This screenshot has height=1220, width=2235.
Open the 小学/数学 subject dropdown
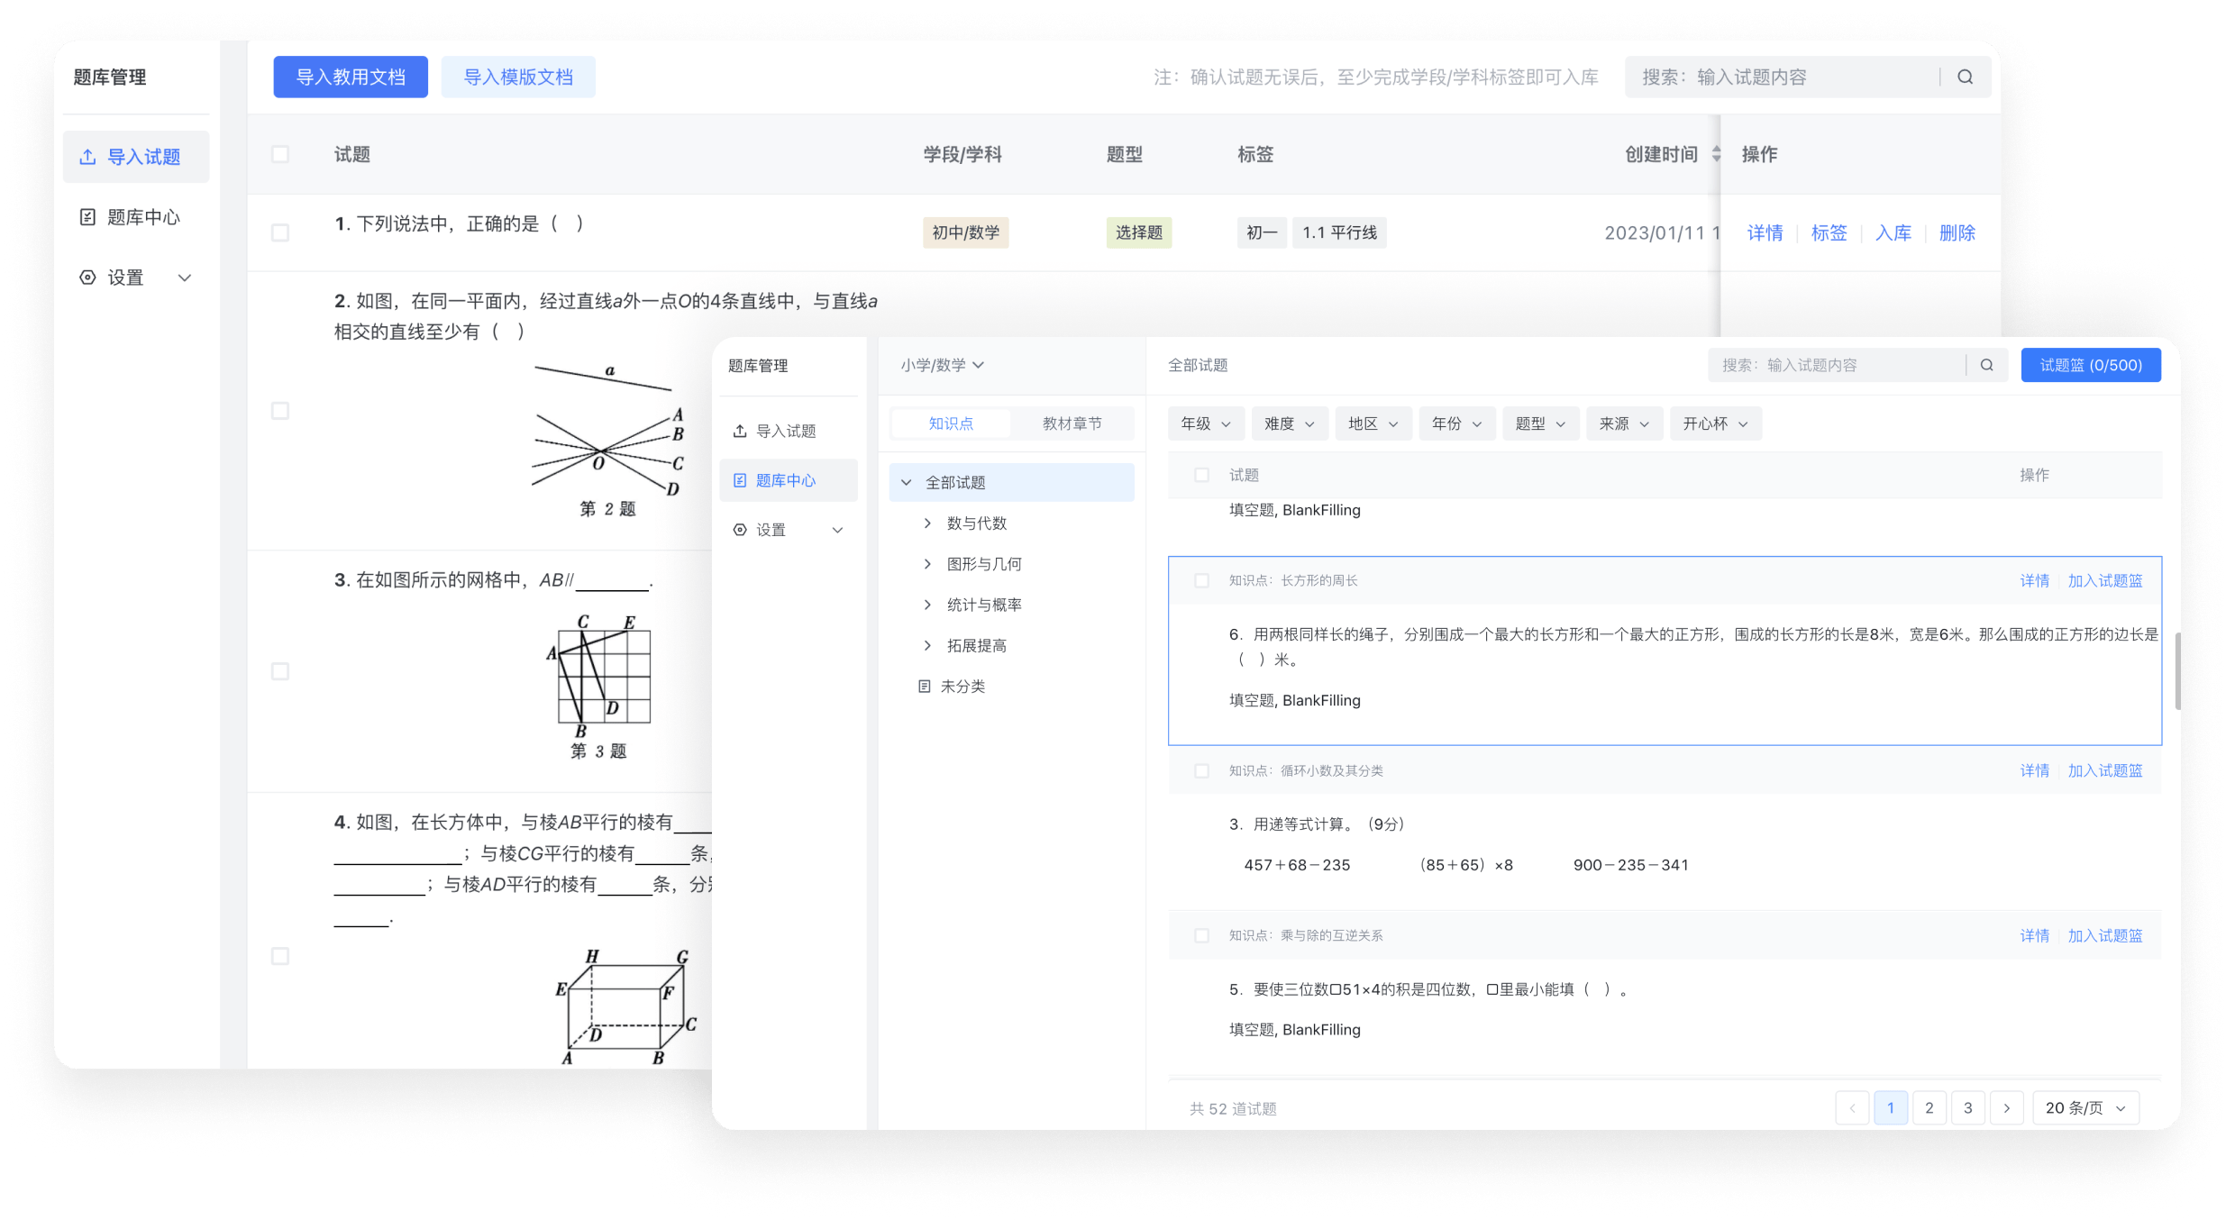click(942, 365)
